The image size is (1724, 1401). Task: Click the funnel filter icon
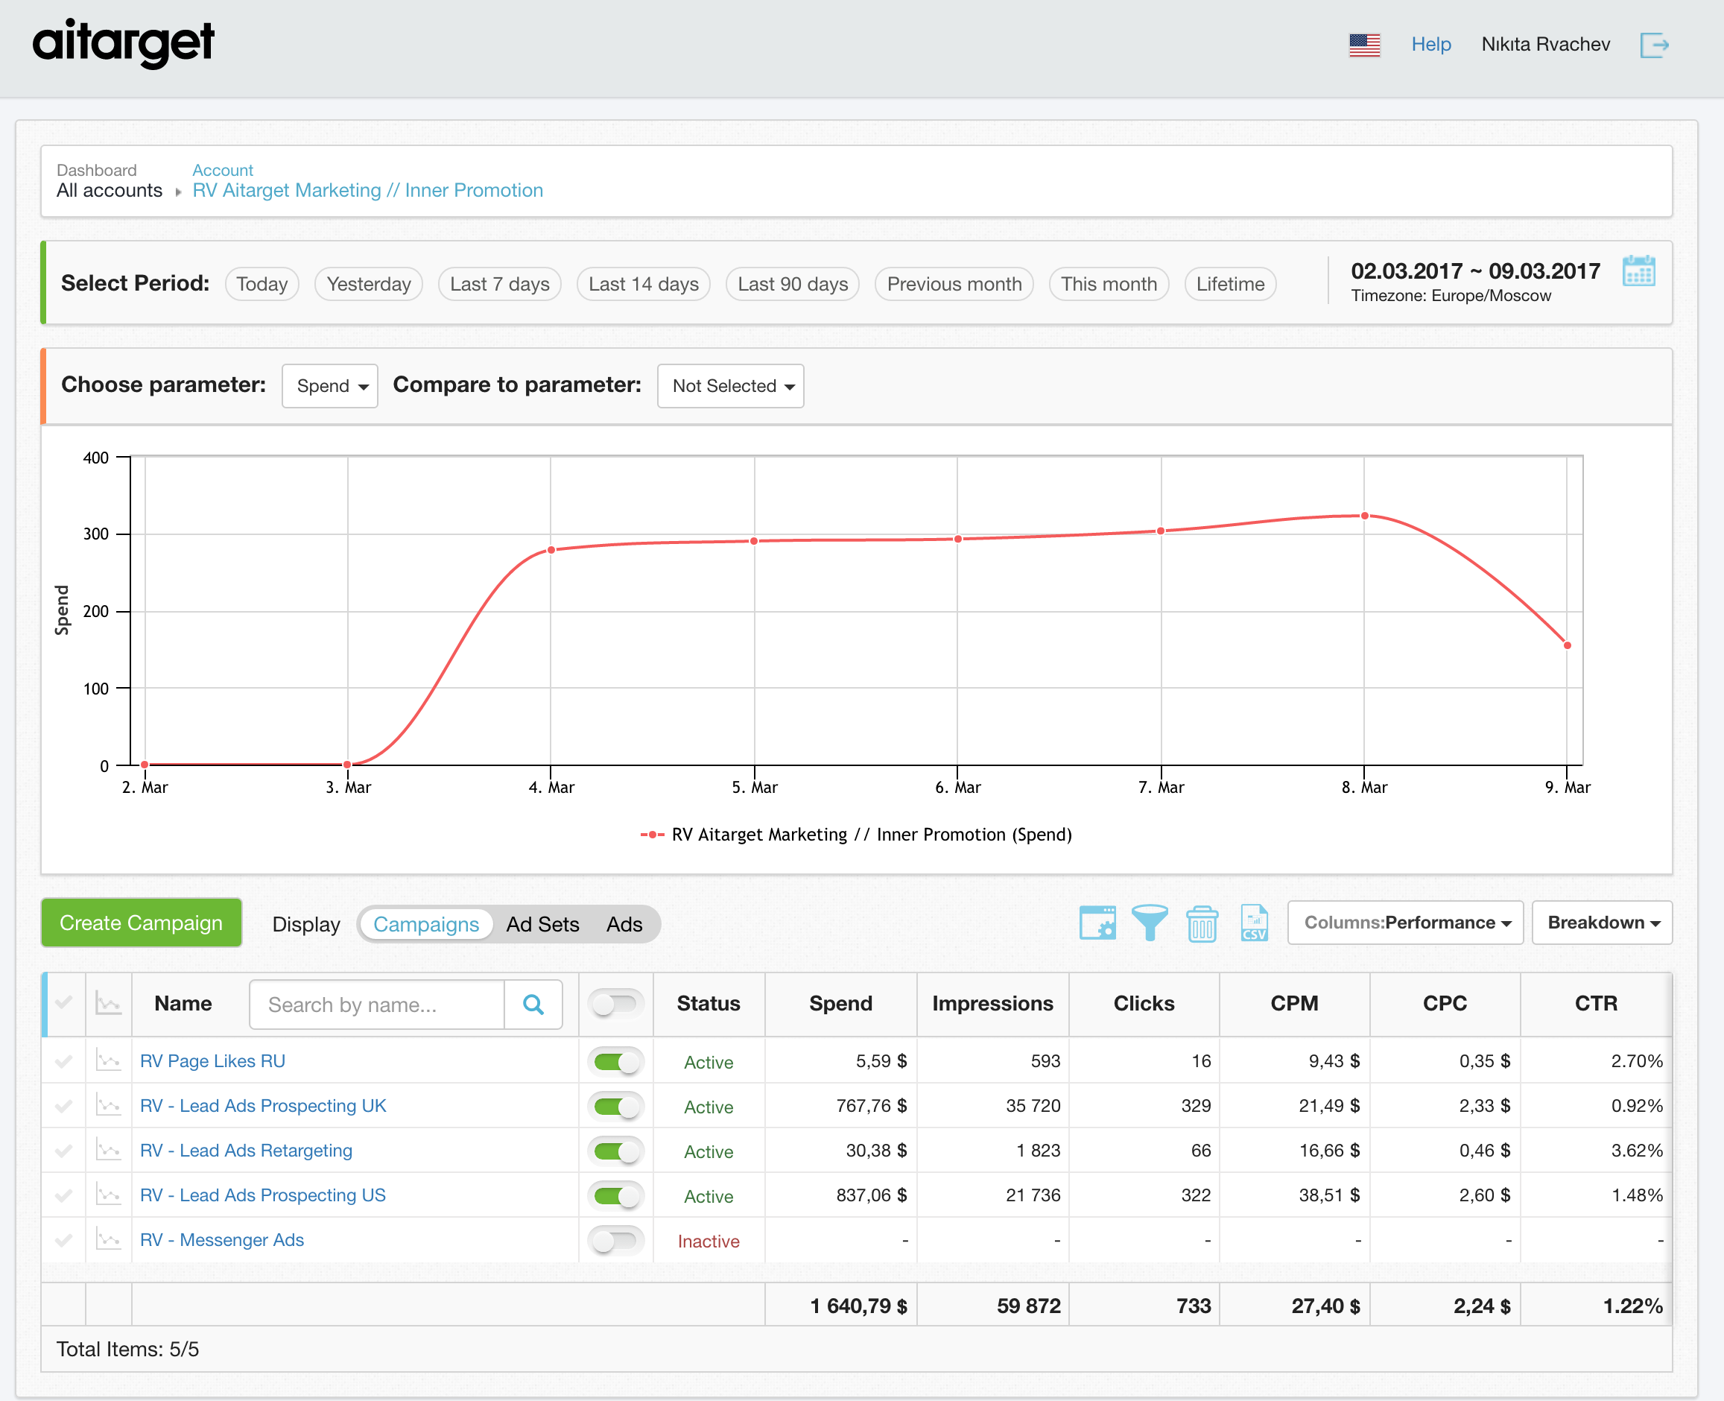point(1150,923)
